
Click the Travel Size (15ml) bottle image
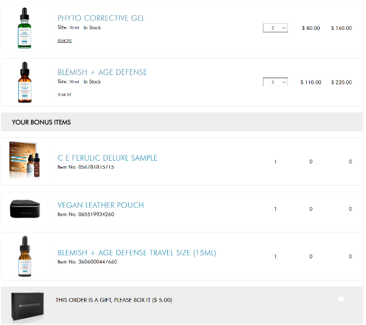click(x=24, y=257)
